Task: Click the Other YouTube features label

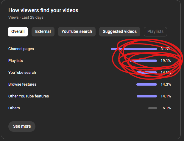Action: (x=29, y=96)
